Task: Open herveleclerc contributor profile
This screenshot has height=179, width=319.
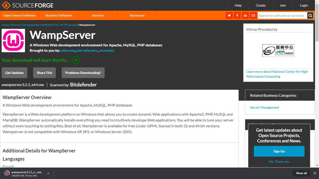Action: point(87,51)
